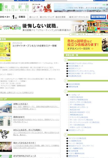Image resolution: width=108 pixels, height=158 pixels.
Task: Open the yellow メンバー登録 banner
Action: click(x=86, y=45)
